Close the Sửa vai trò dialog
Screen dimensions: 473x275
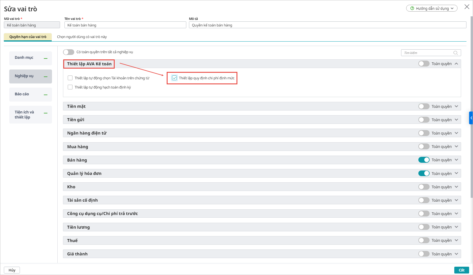pyautogui.click(x=467, y=7)
